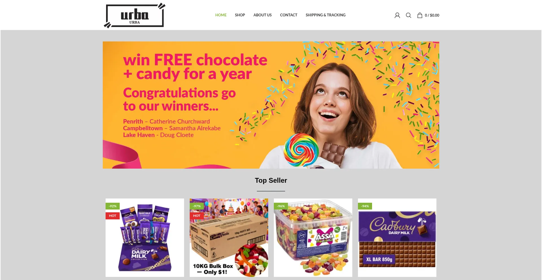Click the -94% badge on Cadbury XL bar

point(365,206)
